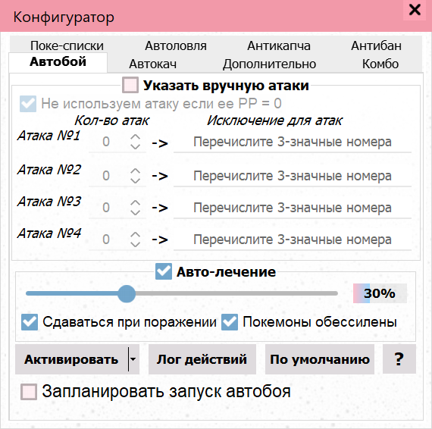Click the Кол-во атак column header

point(112,121)
